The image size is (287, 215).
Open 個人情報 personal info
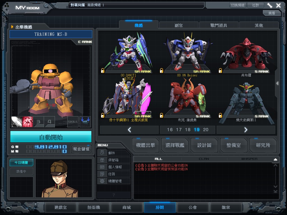coord(114,167)
